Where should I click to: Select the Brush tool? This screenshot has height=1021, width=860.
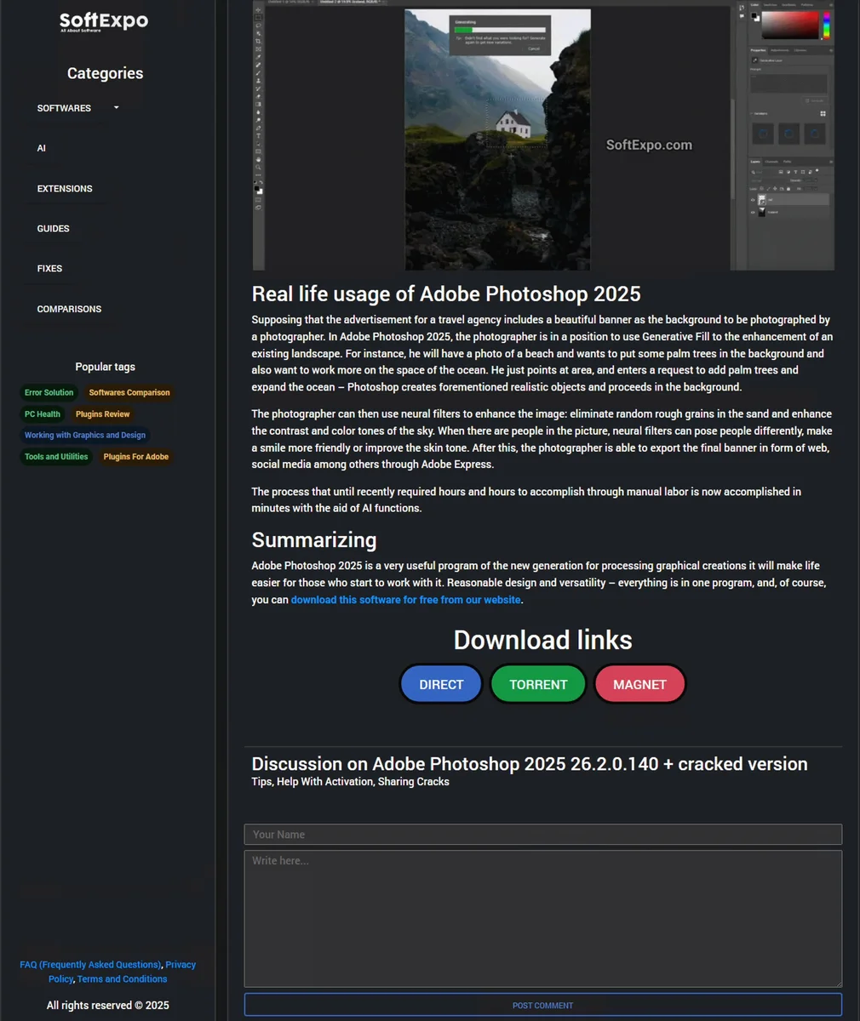[x=258, y=71]
